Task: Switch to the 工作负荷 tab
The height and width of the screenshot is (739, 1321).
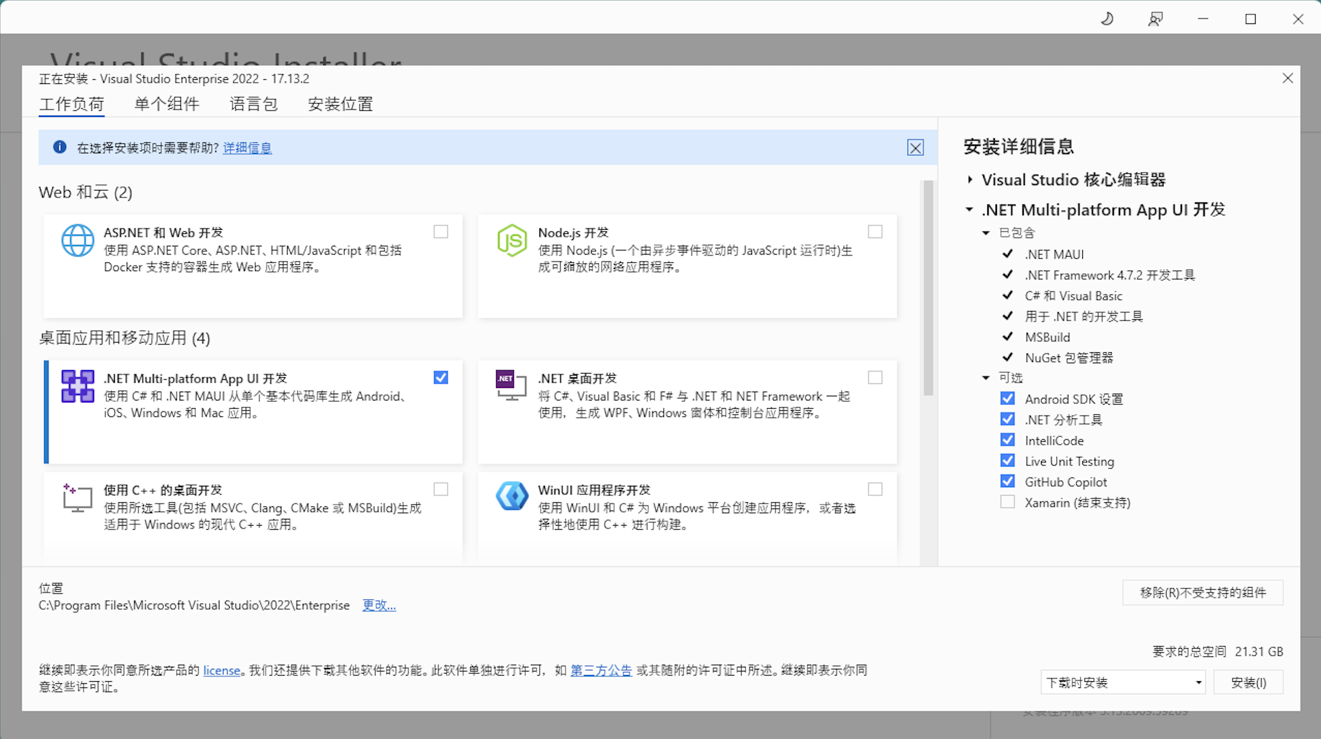Action: [72, 104]
